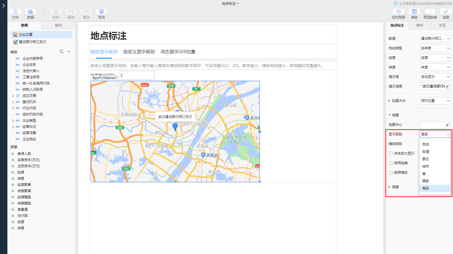
Task: Click the 重做 redo icon
Action: [86, 12]
